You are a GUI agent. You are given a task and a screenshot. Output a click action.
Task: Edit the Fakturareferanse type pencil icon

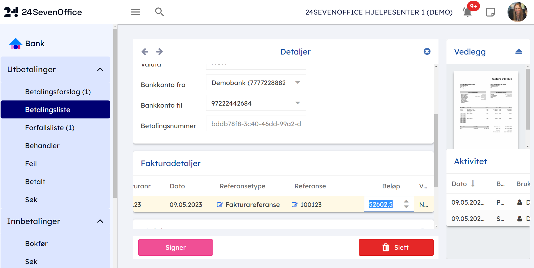(220, 205)
